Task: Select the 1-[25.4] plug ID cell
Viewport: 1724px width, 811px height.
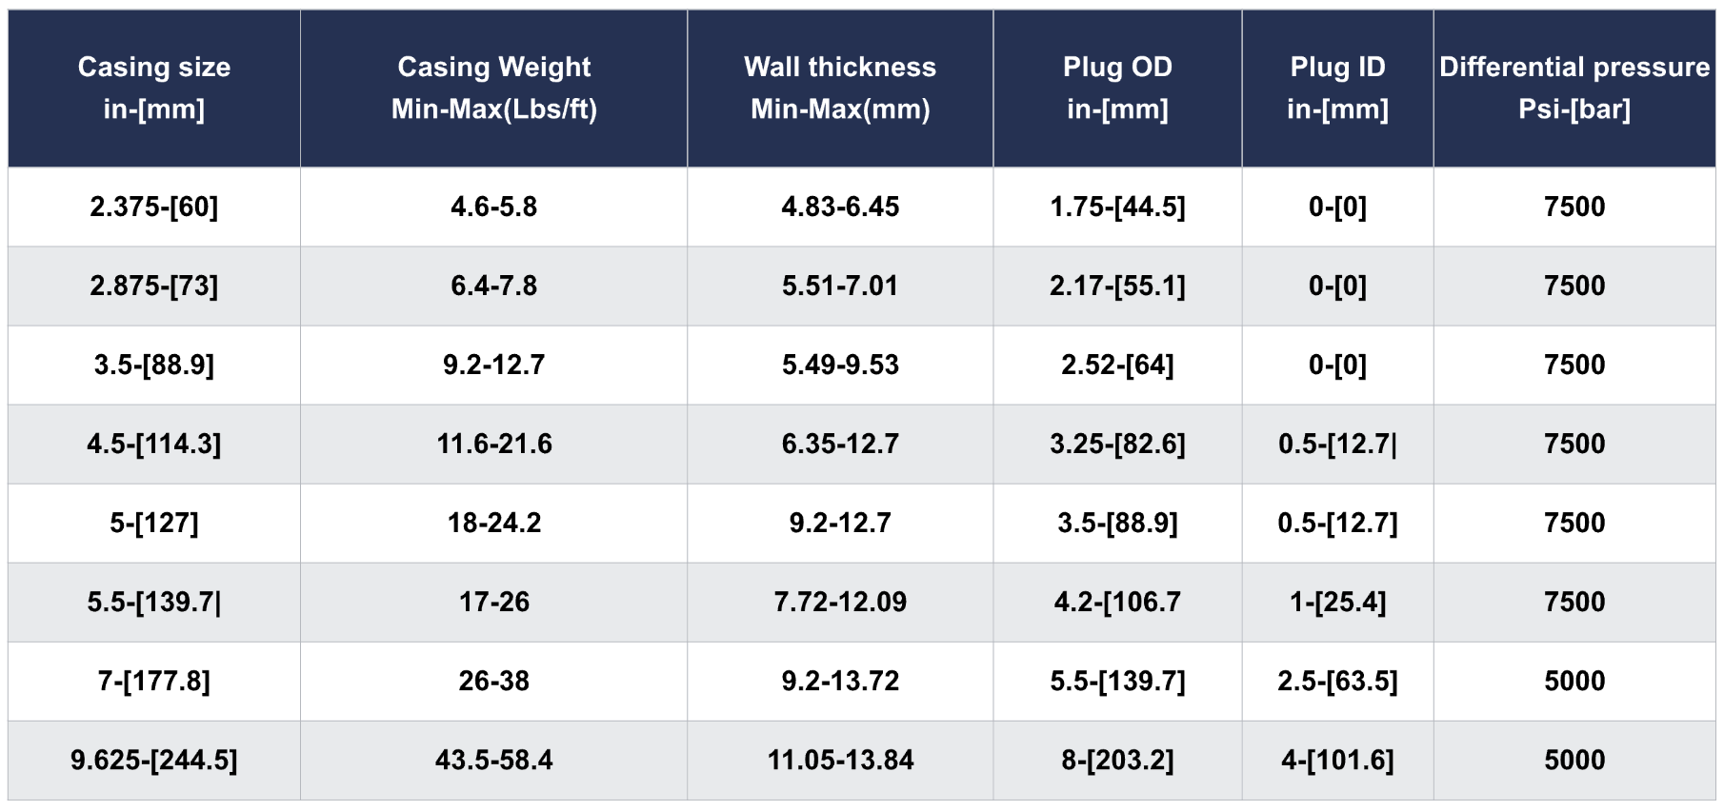Action: click(x=1337, y=602)
